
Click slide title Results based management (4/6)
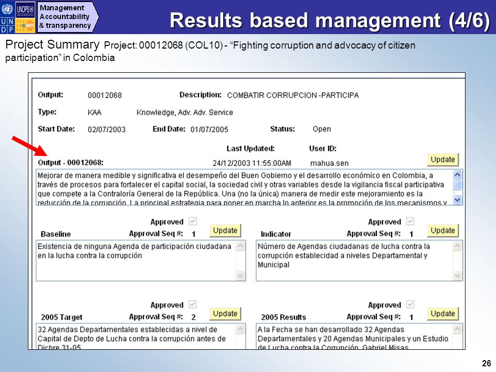point(330,20)
